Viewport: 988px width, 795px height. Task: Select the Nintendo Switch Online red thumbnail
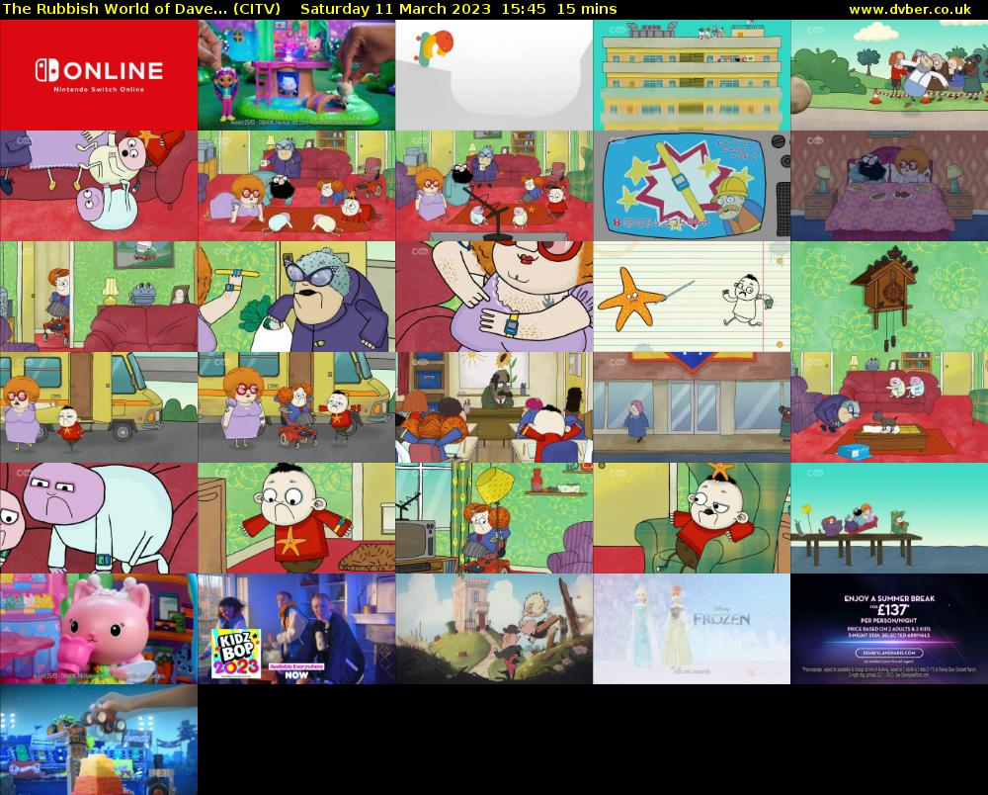pyautogui.click(x=98, y=75)
